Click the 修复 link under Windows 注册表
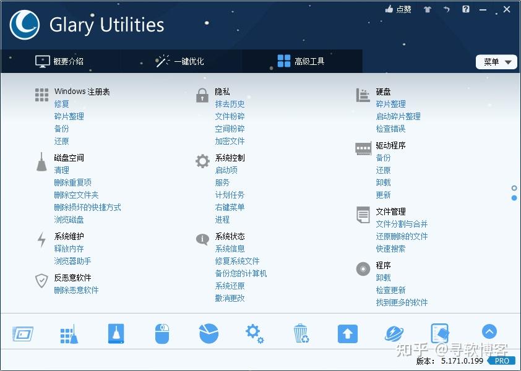The height and width of the screenshot is (371, 521). (x=61, y=104)
